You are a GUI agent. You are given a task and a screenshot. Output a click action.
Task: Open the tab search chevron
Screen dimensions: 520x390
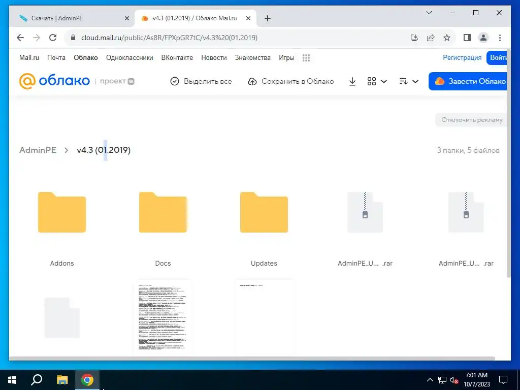429,13
